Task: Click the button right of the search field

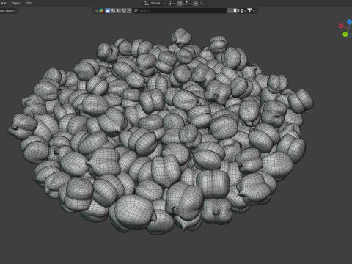Action: pos(230,11)
